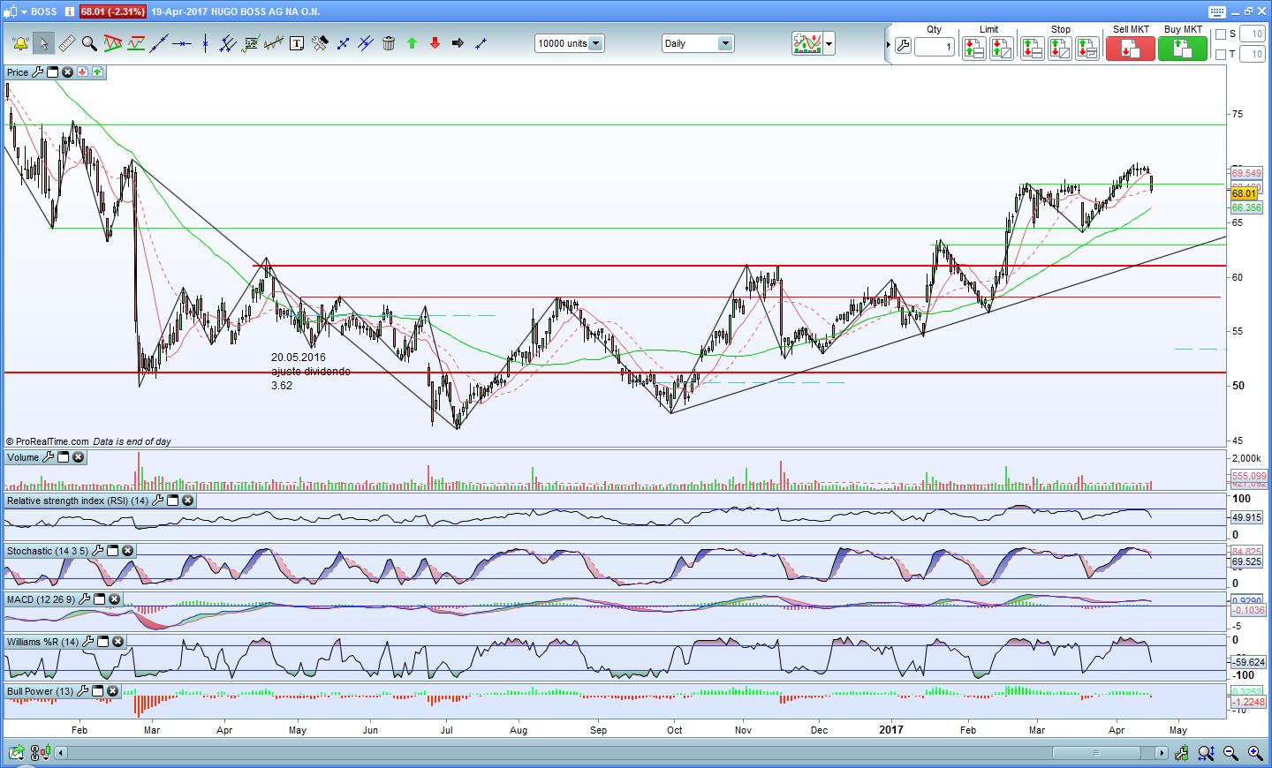
Task: Select the text annotation tool
Action: pyautogui.click(x=297, y=43)
